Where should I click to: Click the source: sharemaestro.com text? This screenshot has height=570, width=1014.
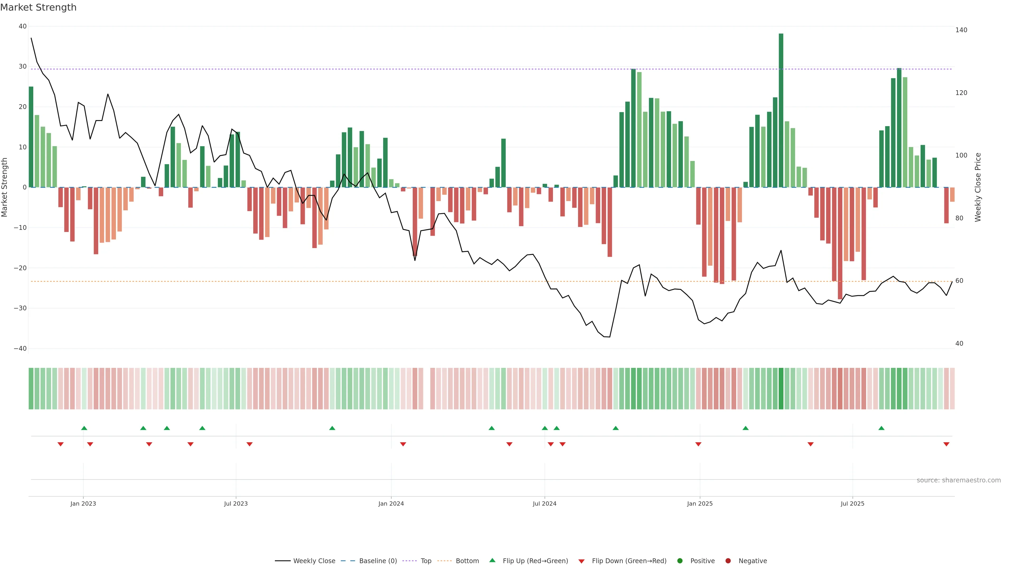point(959,480)
